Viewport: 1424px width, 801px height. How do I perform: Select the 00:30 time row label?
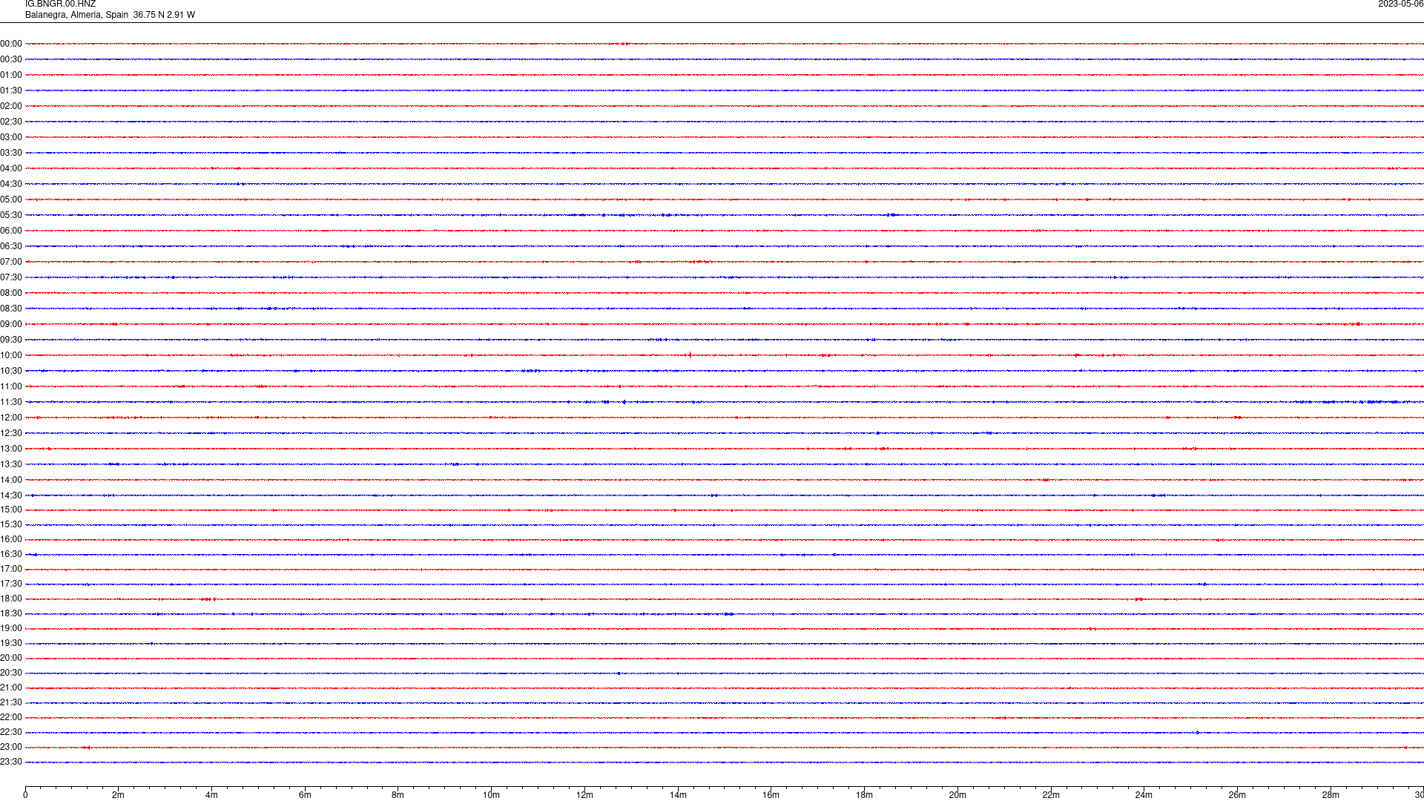coord(11,59)
